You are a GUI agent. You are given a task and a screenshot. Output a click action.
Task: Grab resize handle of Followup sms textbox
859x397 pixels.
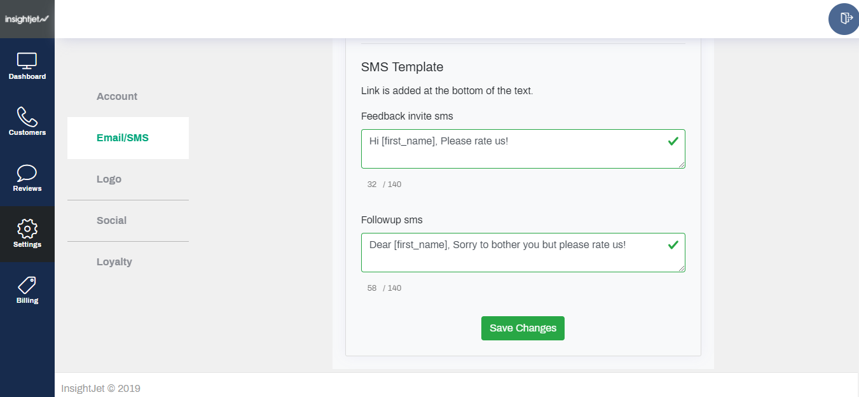(x=682, y=269)
